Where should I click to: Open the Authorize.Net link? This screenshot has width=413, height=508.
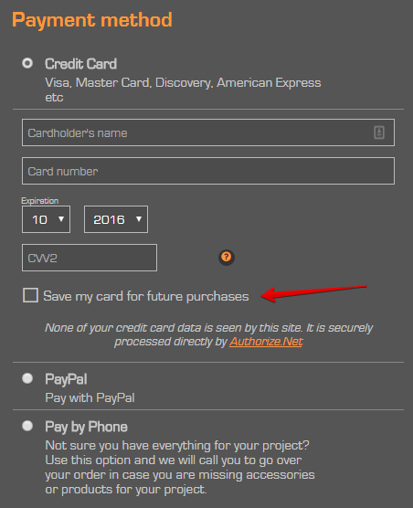point(266,342)
